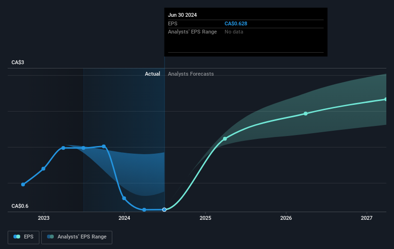Click the EPS point at the shaded region's start
The image size is (394, 249).
[x=84, y=148]
